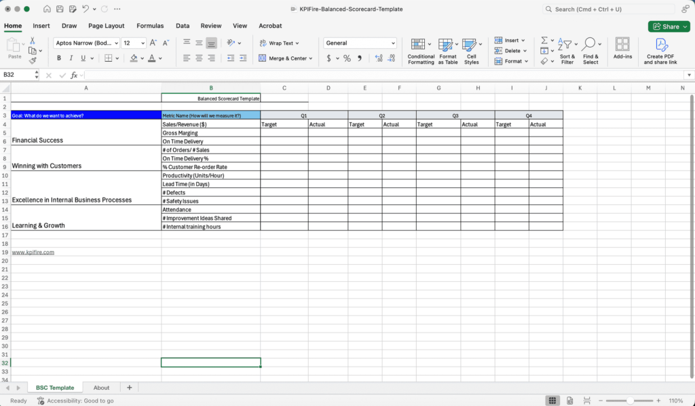
Task: Apply bold formatting from the ribbon
Action: 58,58
